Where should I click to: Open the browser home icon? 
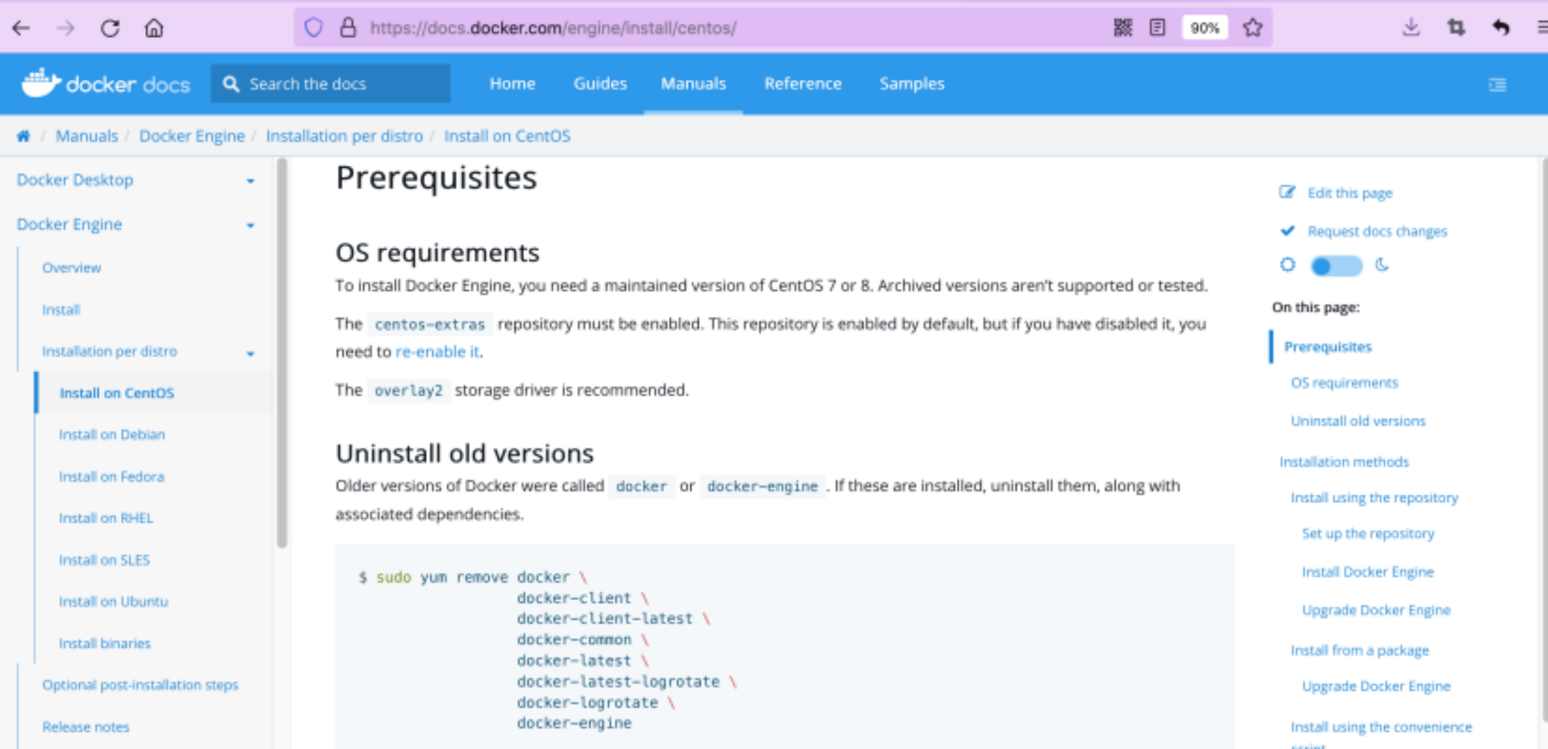click(x=154, y=28)
